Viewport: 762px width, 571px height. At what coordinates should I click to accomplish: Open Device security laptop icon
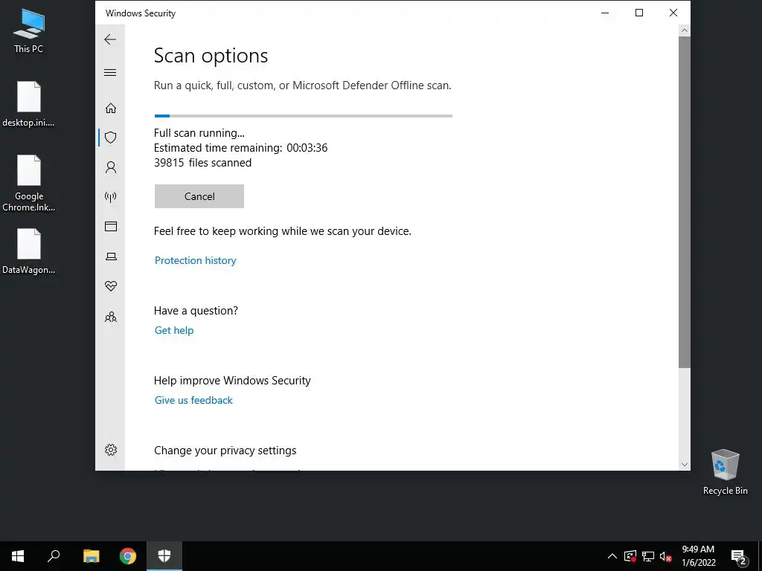point(111,257)
